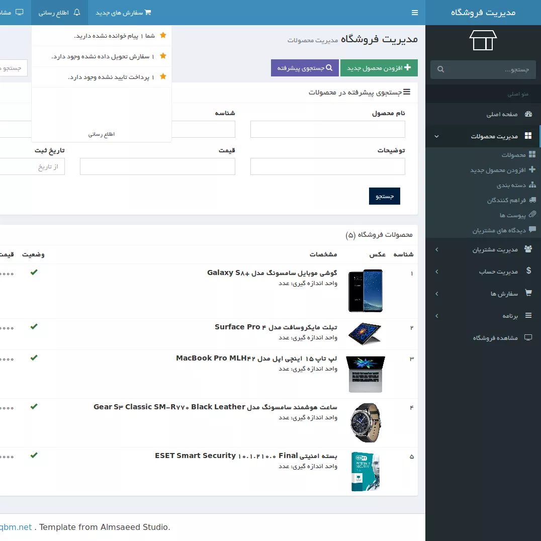Open صفحه اصلی in sidebar menu
The height and width of the screenshot is (541, 541).
[x=483, y=114]
